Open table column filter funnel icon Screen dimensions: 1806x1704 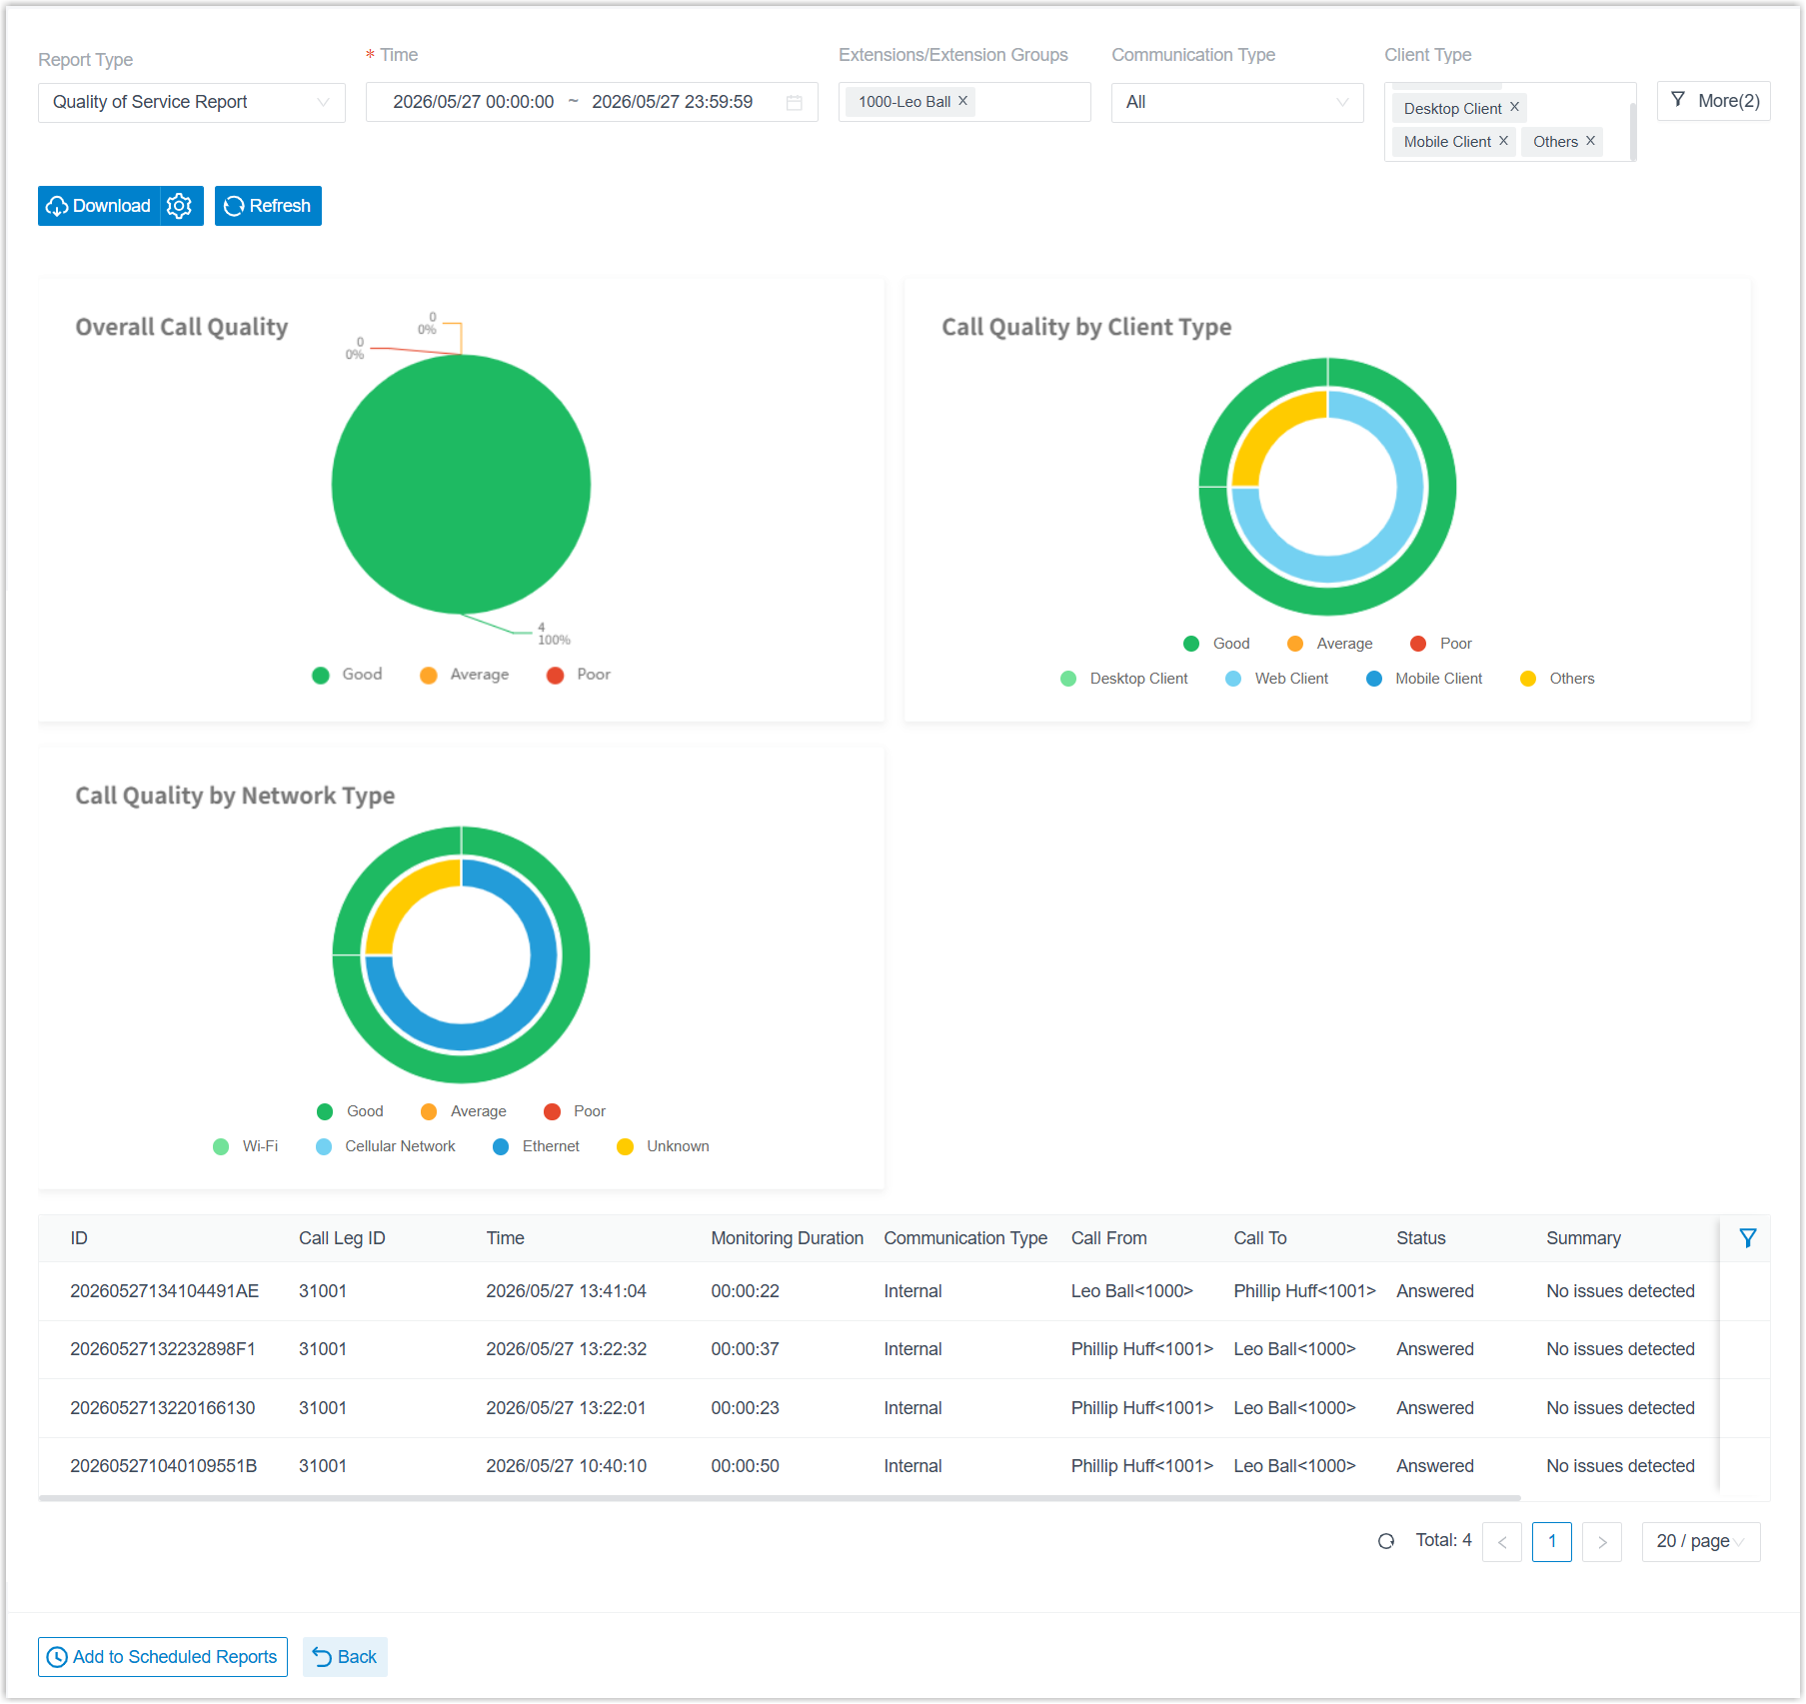pos(1748,1238)
